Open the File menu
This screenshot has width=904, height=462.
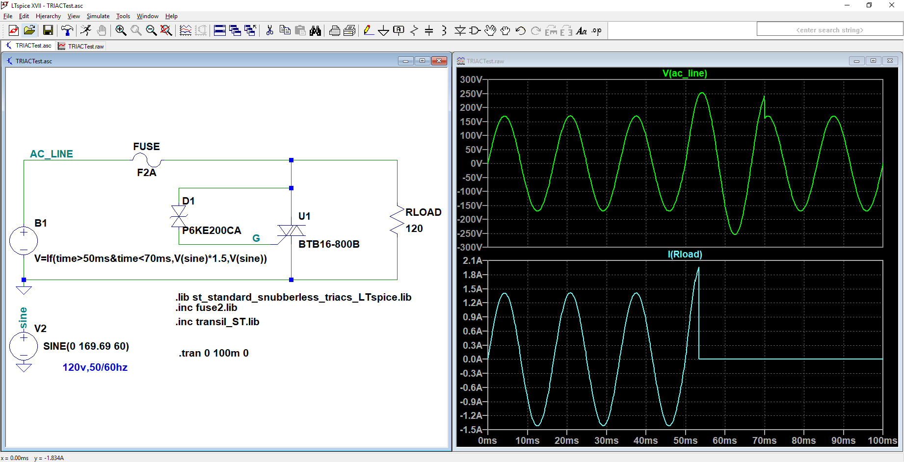(x=8, y=16)
